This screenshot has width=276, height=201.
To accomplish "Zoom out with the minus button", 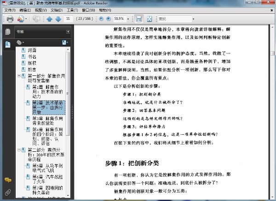I will coord(101,19).
